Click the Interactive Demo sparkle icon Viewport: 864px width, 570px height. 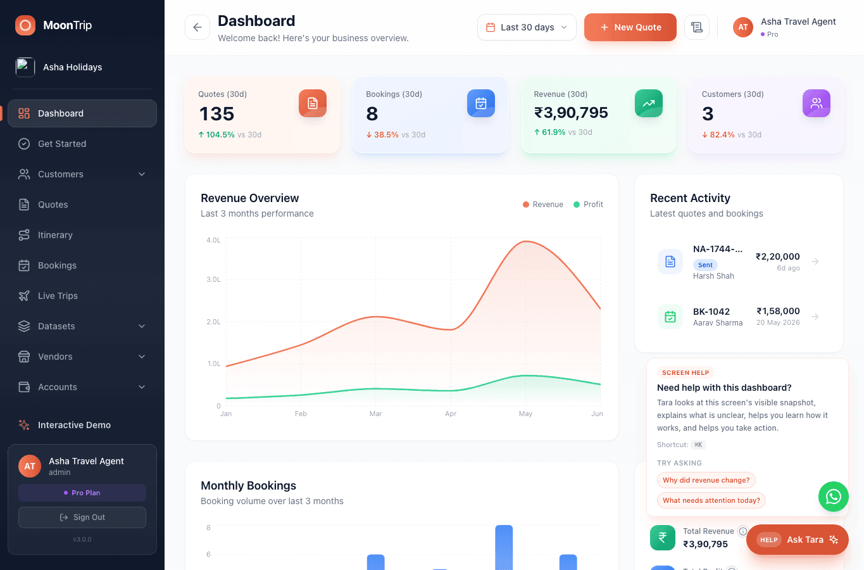click(x=24, y=425)
